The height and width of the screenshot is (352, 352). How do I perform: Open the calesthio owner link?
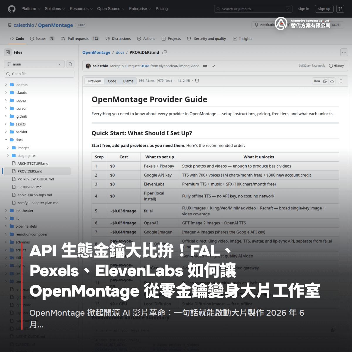pos(24,25)
